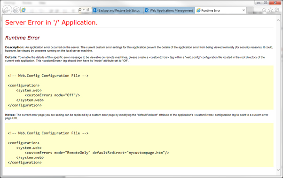283x178 pixels.
Task: Click the SharePoint icon on Backup and Restore tab
Action: point(95,10)
